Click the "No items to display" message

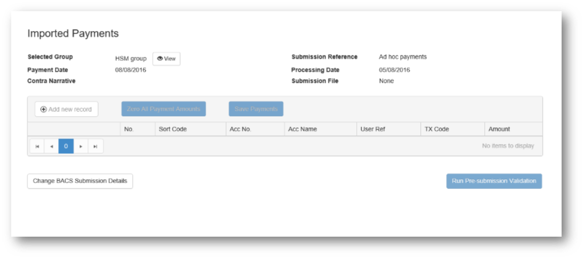[508, 146]
